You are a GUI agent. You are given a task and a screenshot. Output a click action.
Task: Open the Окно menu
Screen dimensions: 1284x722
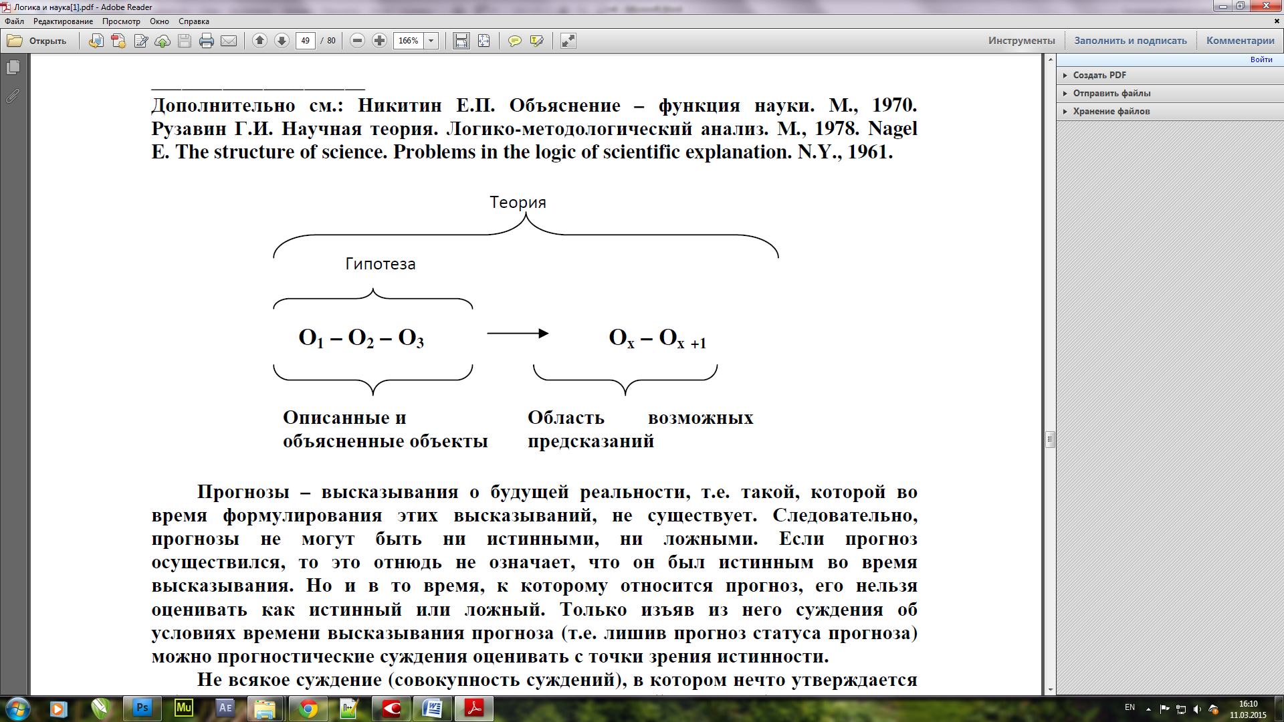tap(159, 21)
